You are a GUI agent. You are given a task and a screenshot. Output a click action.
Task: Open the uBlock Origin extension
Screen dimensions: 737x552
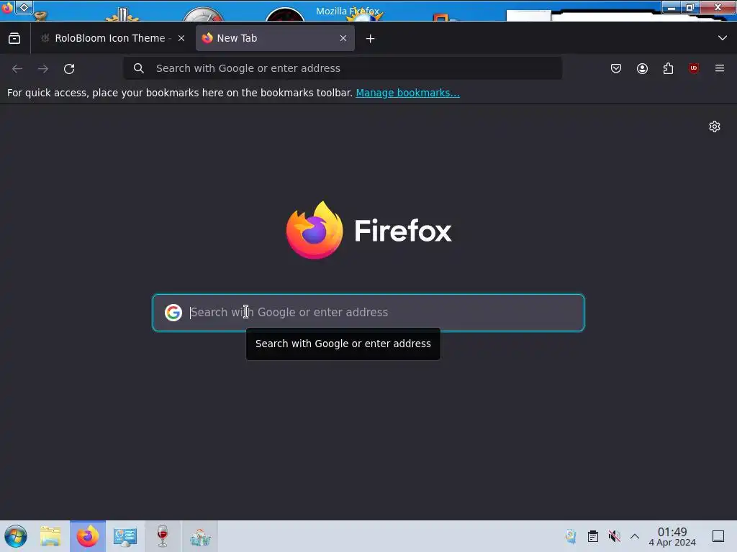(694, 68)
